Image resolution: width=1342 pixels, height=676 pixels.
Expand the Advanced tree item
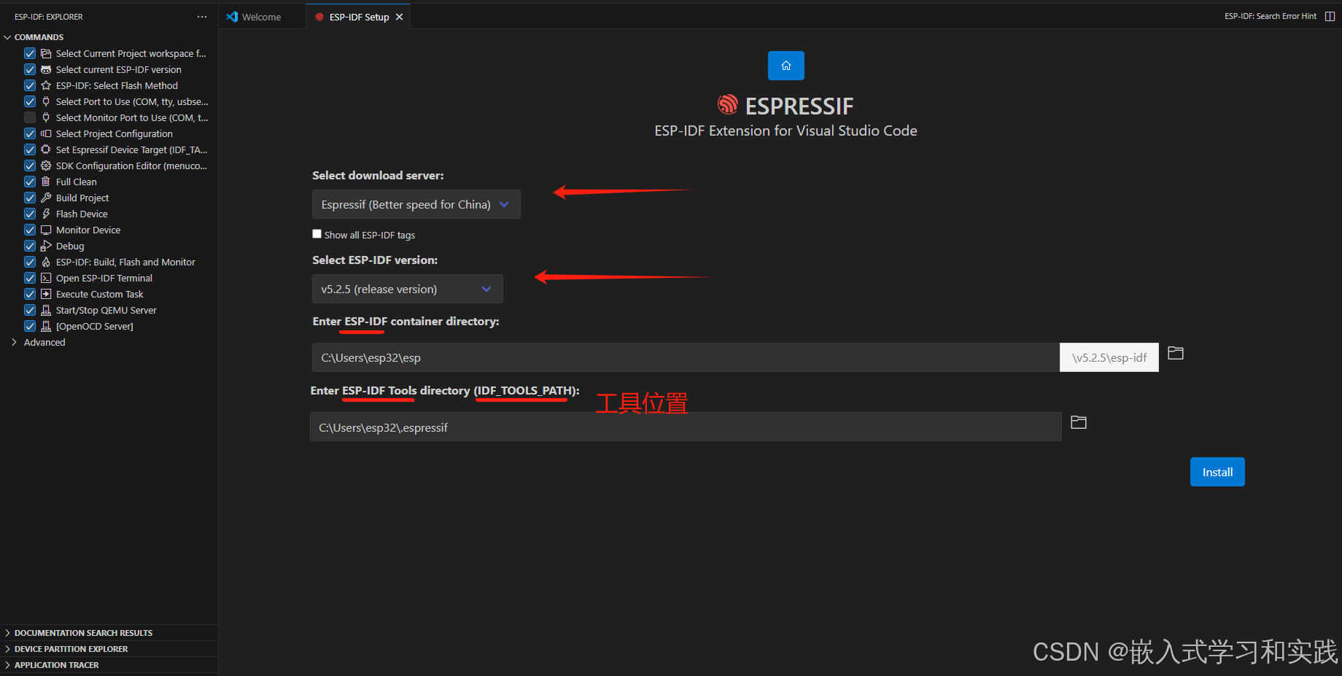(x=14, y=342)
